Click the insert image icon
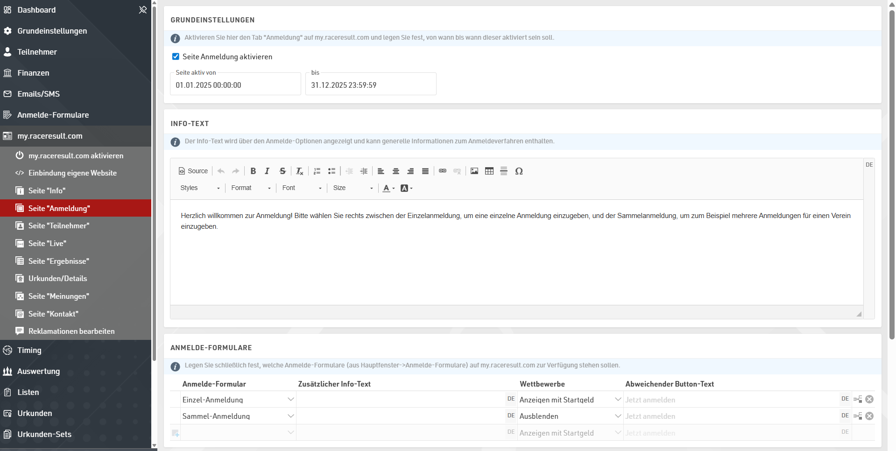The height and width of the screenshot is (451, 896). click(x=474, y=171)
